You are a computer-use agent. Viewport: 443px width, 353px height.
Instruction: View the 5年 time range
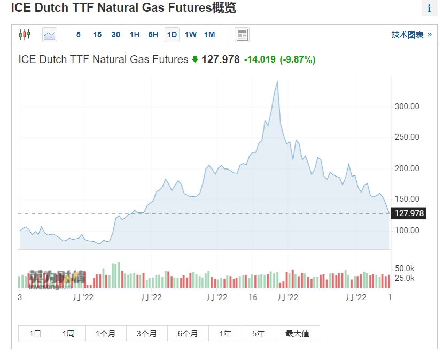[x=258, y=334]
